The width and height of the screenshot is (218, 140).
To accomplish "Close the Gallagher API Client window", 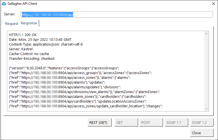I will (x=214, y=4).
